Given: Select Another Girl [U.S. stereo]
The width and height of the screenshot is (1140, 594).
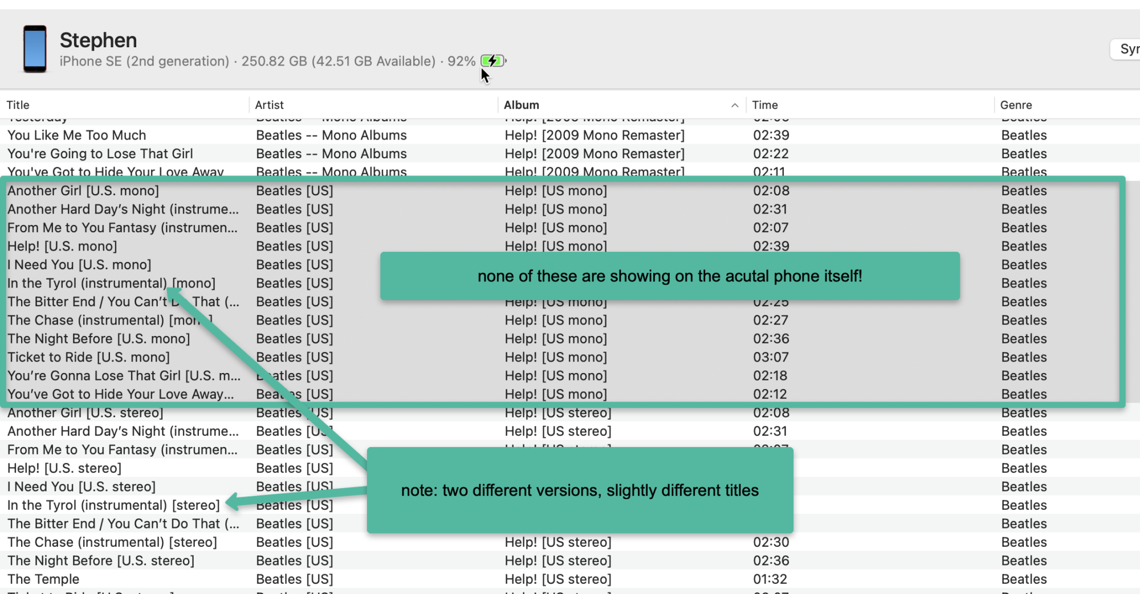Looking at the screenshot, I should click(x=85, y=413).
